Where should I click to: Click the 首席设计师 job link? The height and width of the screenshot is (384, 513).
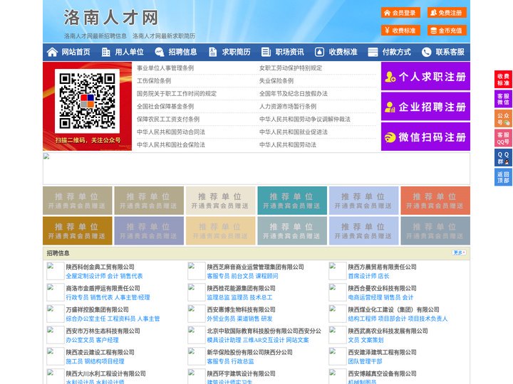(x=362, y=276)
